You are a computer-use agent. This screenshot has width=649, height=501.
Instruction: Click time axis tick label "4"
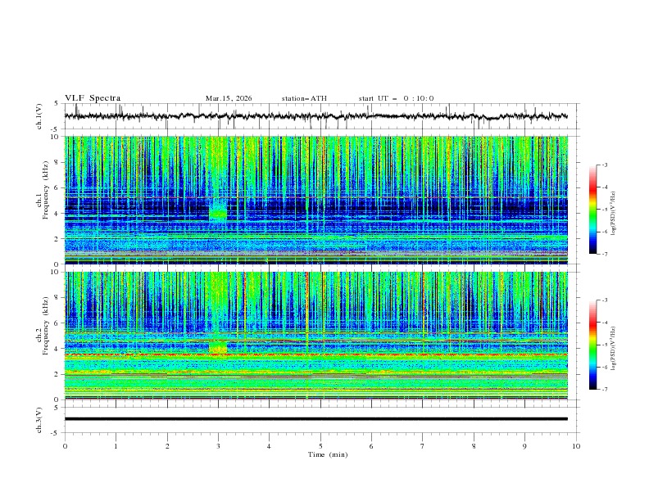pyautogui.click(x=269, y=446)
